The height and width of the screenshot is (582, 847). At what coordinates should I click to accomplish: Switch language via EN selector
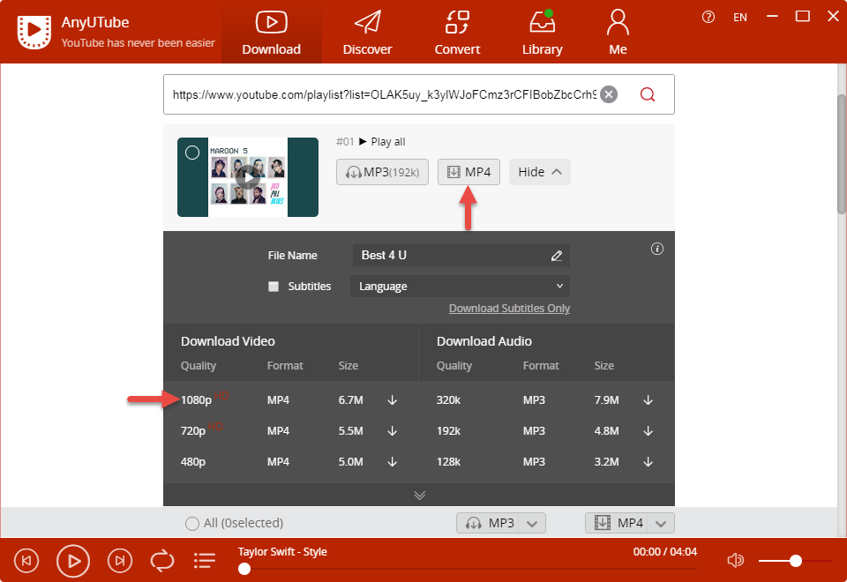pos(740,18)
